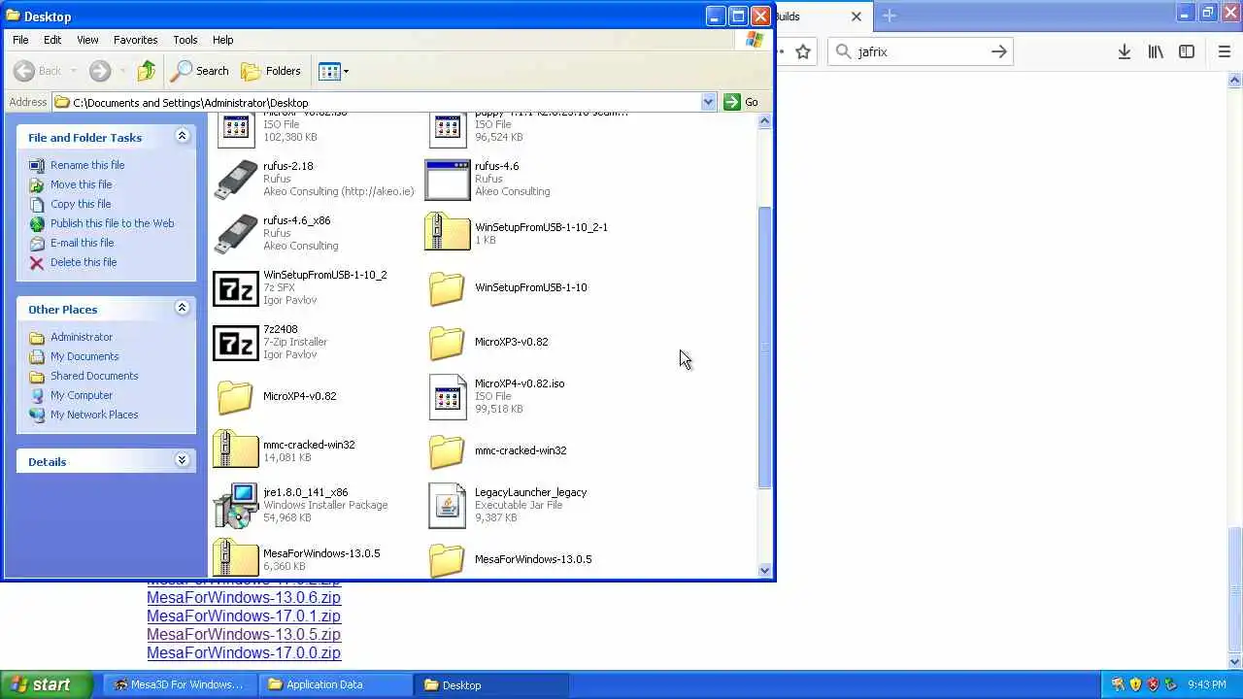Select the rufus-4.6_x86 USB icon

click(x=236, y=234)
